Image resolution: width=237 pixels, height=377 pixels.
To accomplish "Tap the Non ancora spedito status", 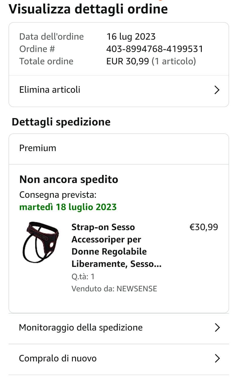I will [x=69, y=179].
